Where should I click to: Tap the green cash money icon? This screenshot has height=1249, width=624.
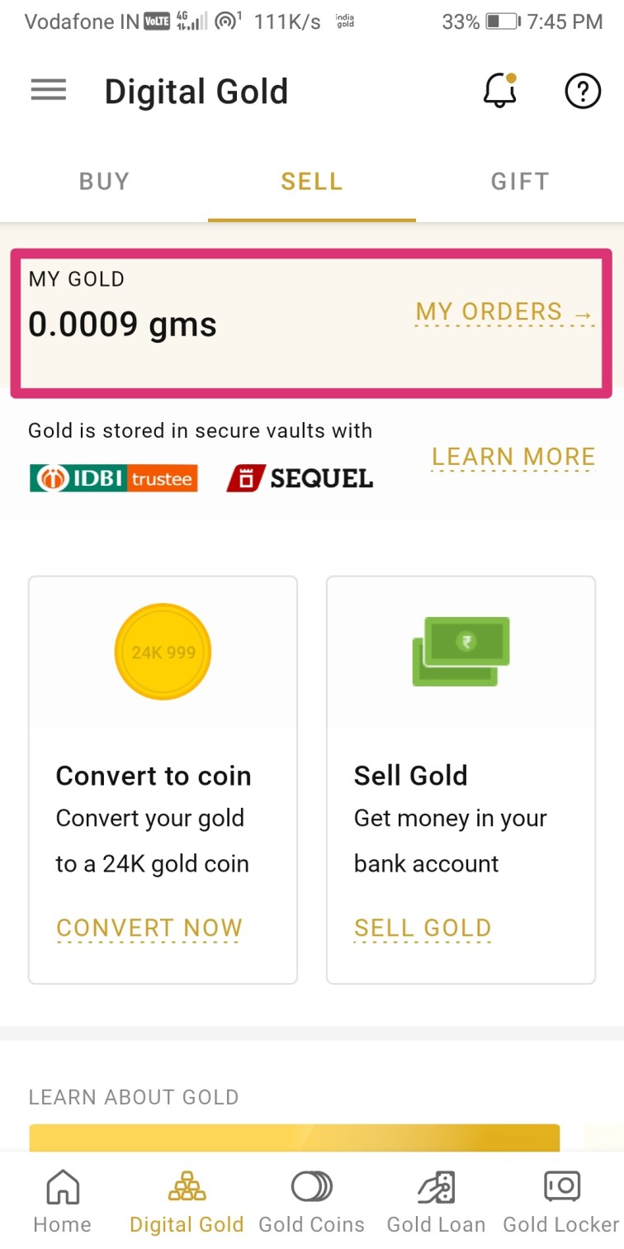click(461, 651)
